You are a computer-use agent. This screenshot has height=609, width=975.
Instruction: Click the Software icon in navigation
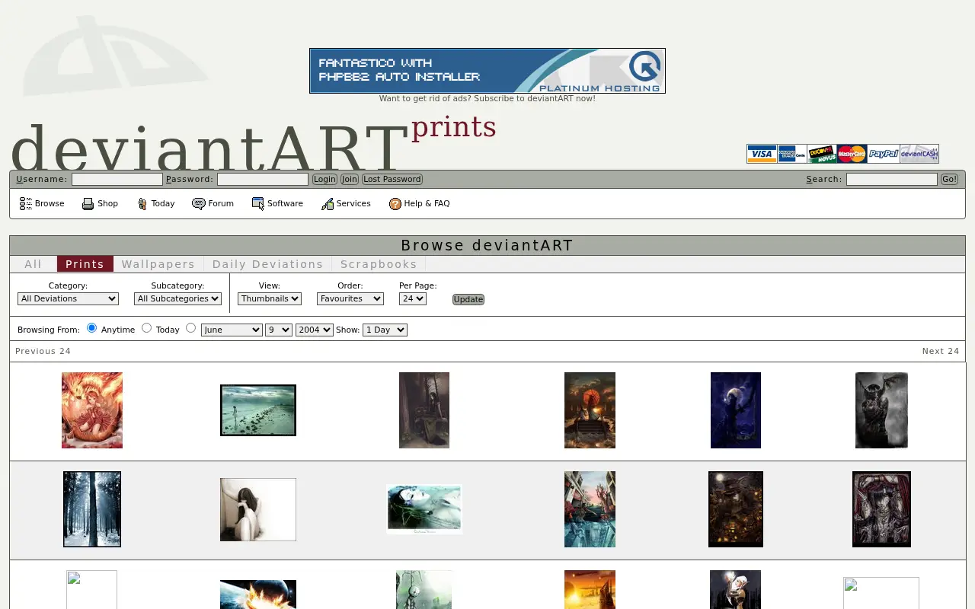tap(258, 203)
